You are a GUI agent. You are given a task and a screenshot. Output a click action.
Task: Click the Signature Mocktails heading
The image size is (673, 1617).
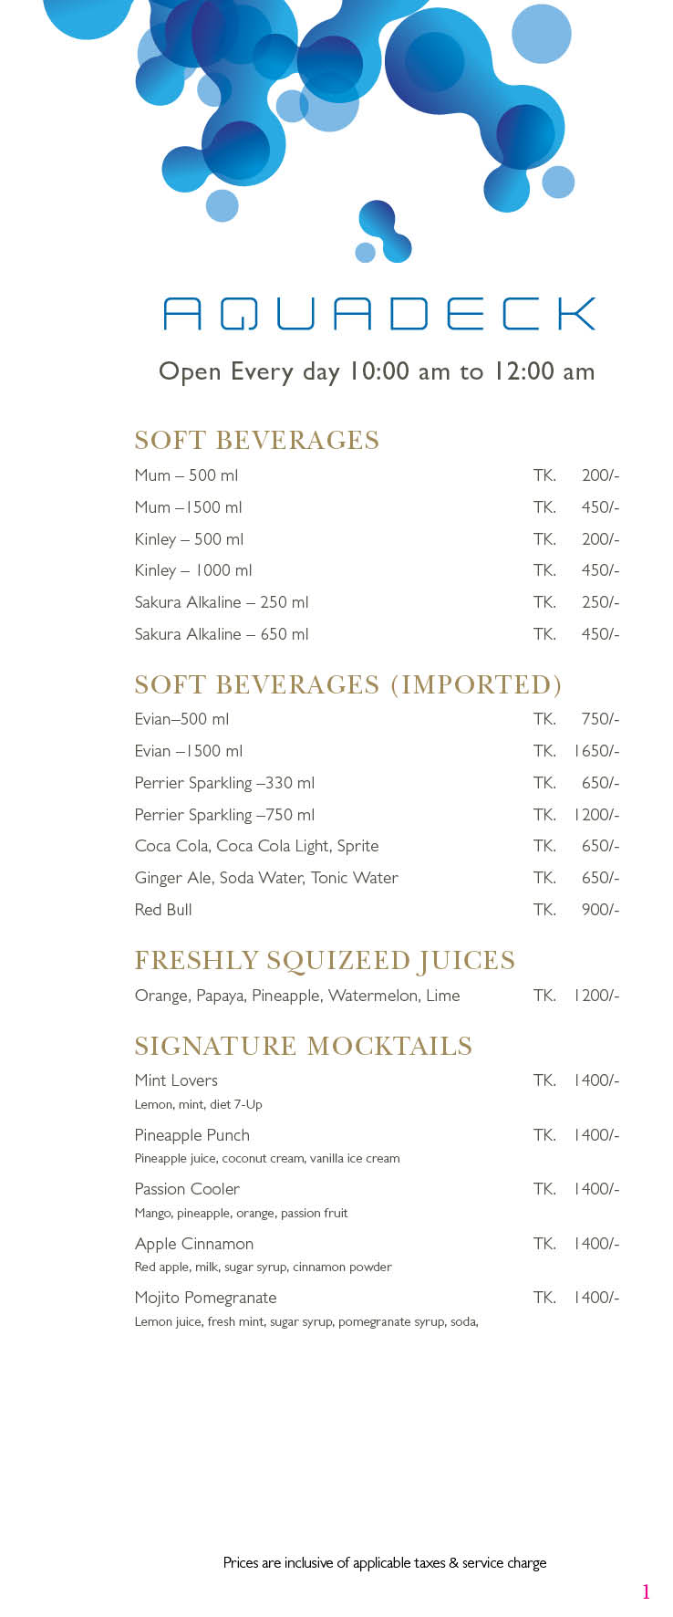point(303,1046)
